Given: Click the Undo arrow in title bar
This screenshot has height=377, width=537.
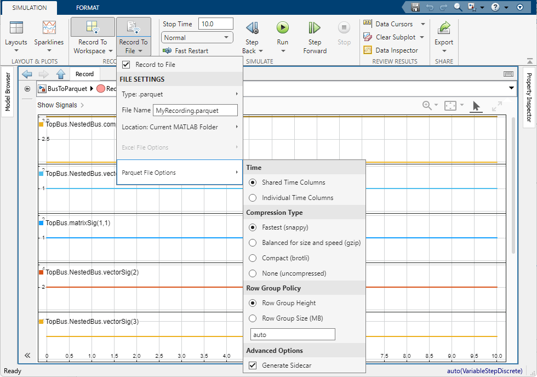Looking at the screenshot, I should click(430, 7).
